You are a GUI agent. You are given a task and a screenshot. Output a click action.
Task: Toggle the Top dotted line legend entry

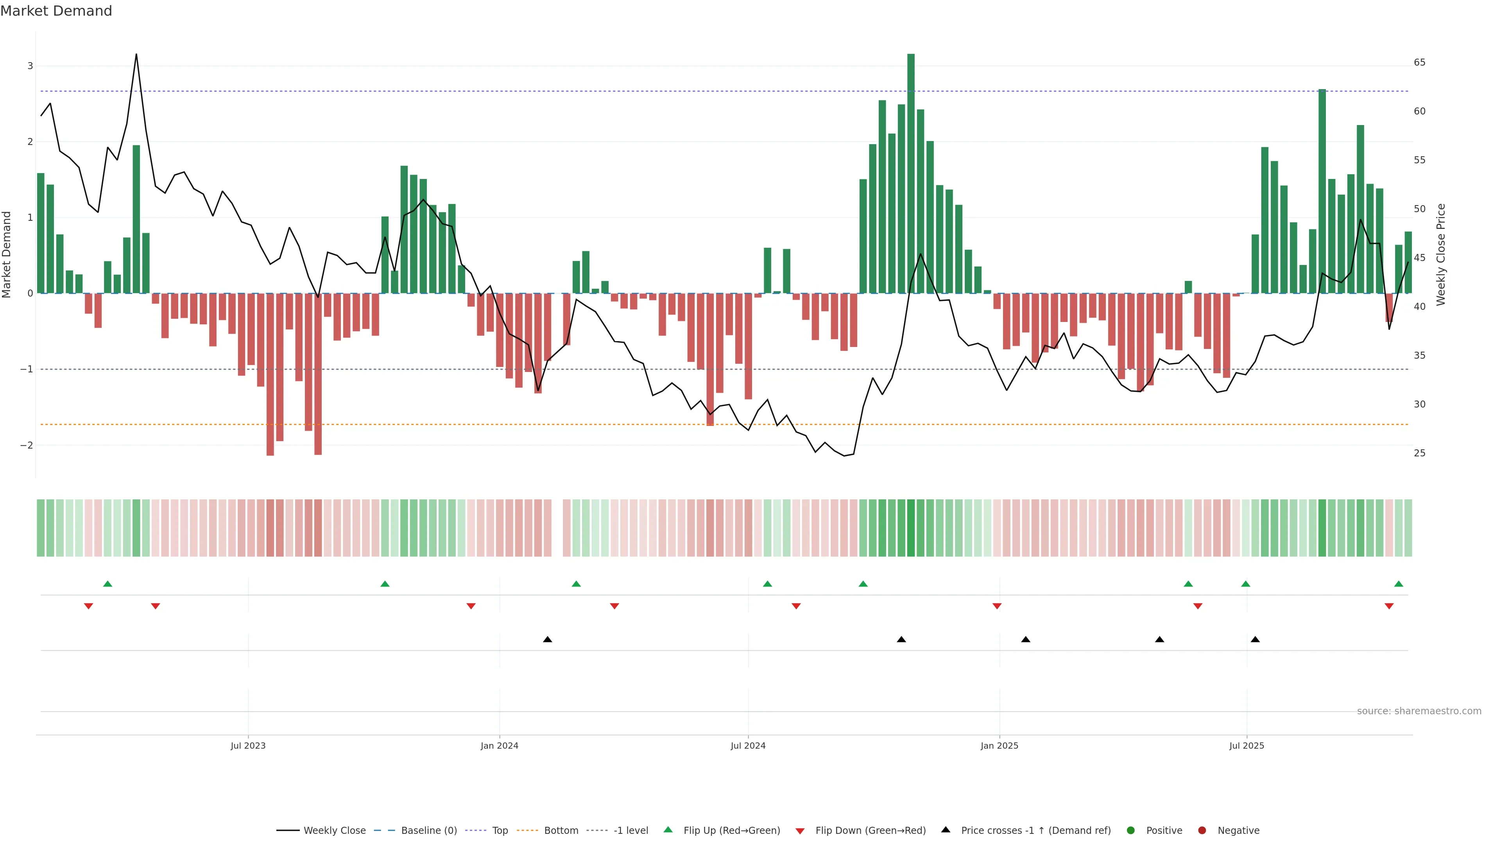click(x=500, y=830)
